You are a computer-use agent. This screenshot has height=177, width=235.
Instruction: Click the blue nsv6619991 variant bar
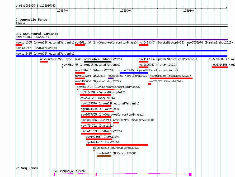pos(121,51)
